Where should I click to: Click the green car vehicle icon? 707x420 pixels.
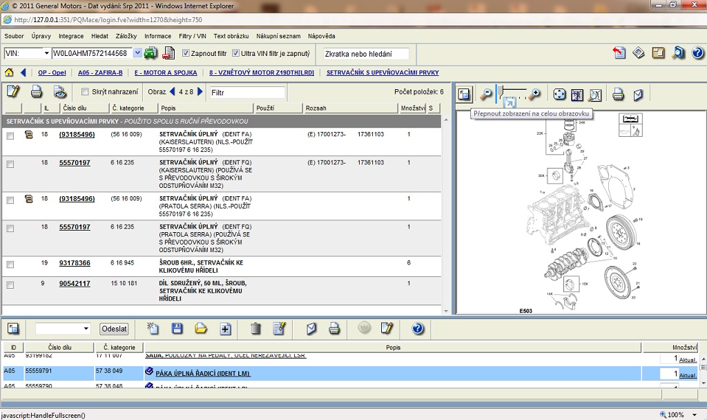point(151,53)
